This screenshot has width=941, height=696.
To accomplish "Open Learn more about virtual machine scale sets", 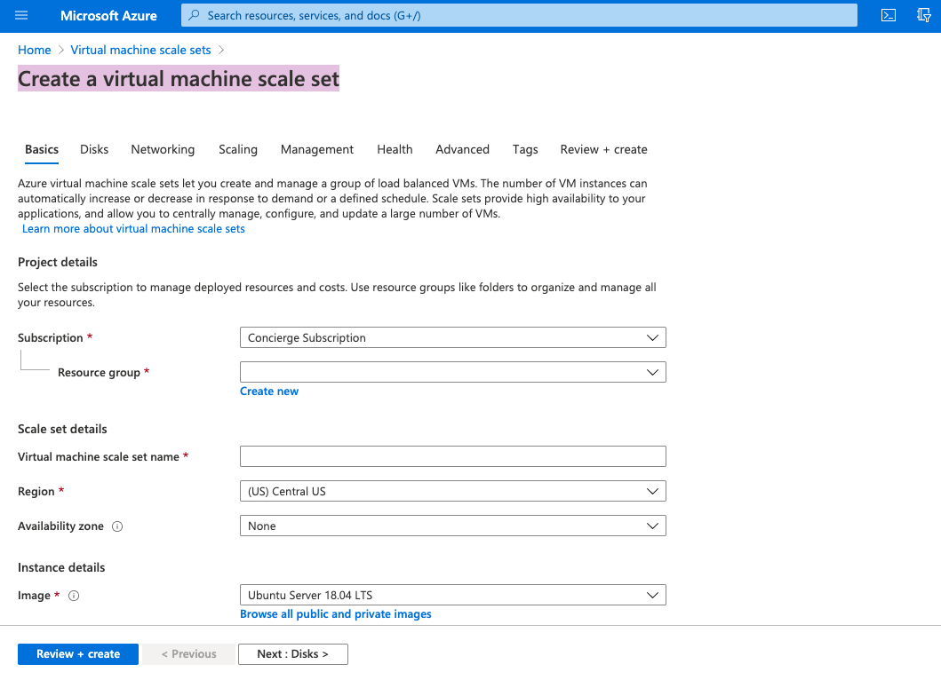I will pos(133,229).
